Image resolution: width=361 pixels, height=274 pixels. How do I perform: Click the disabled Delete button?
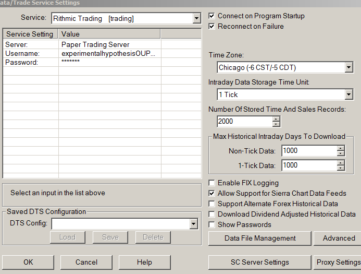pos(153,237)
